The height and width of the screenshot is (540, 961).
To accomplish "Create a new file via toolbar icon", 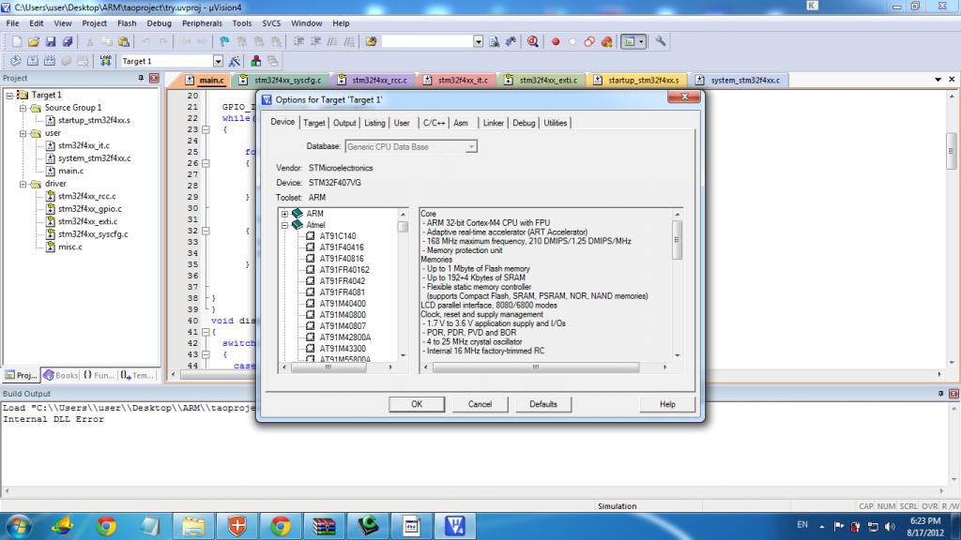I will (x=17, y=41).
